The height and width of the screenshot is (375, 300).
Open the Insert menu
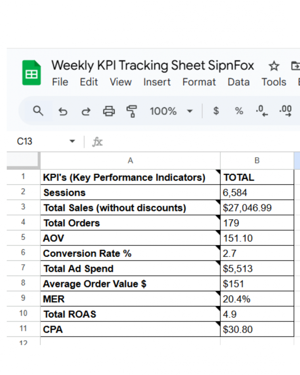tap(157, 82)
